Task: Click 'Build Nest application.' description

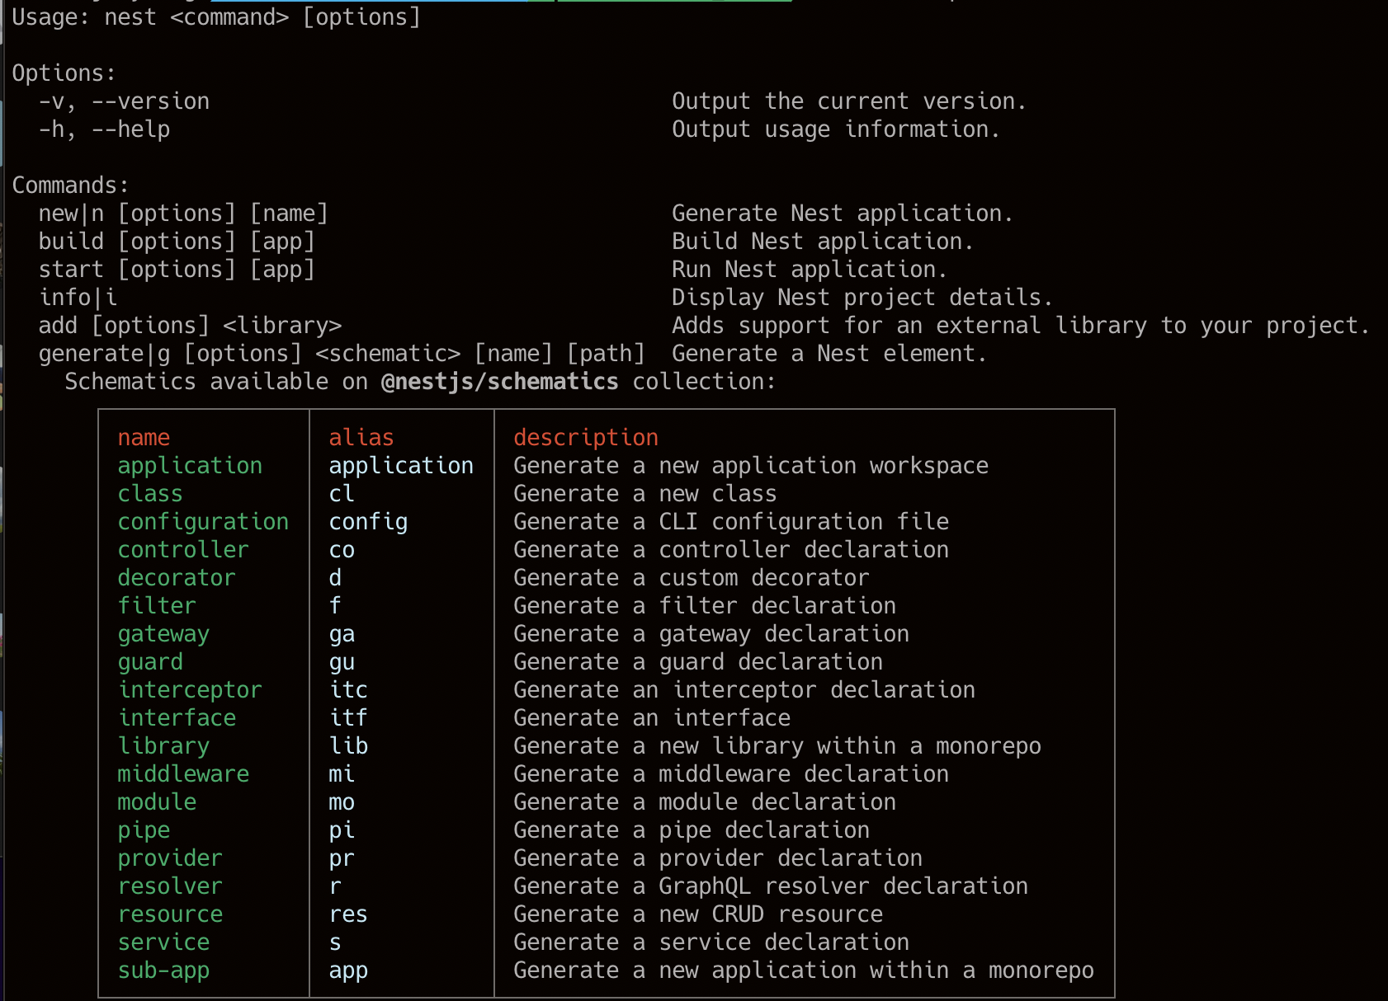Action: [823, 242]
